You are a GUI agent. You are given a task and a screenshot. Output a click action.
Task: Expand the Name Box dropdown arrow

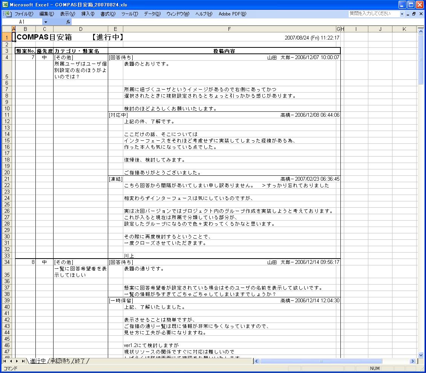(46, 22)
